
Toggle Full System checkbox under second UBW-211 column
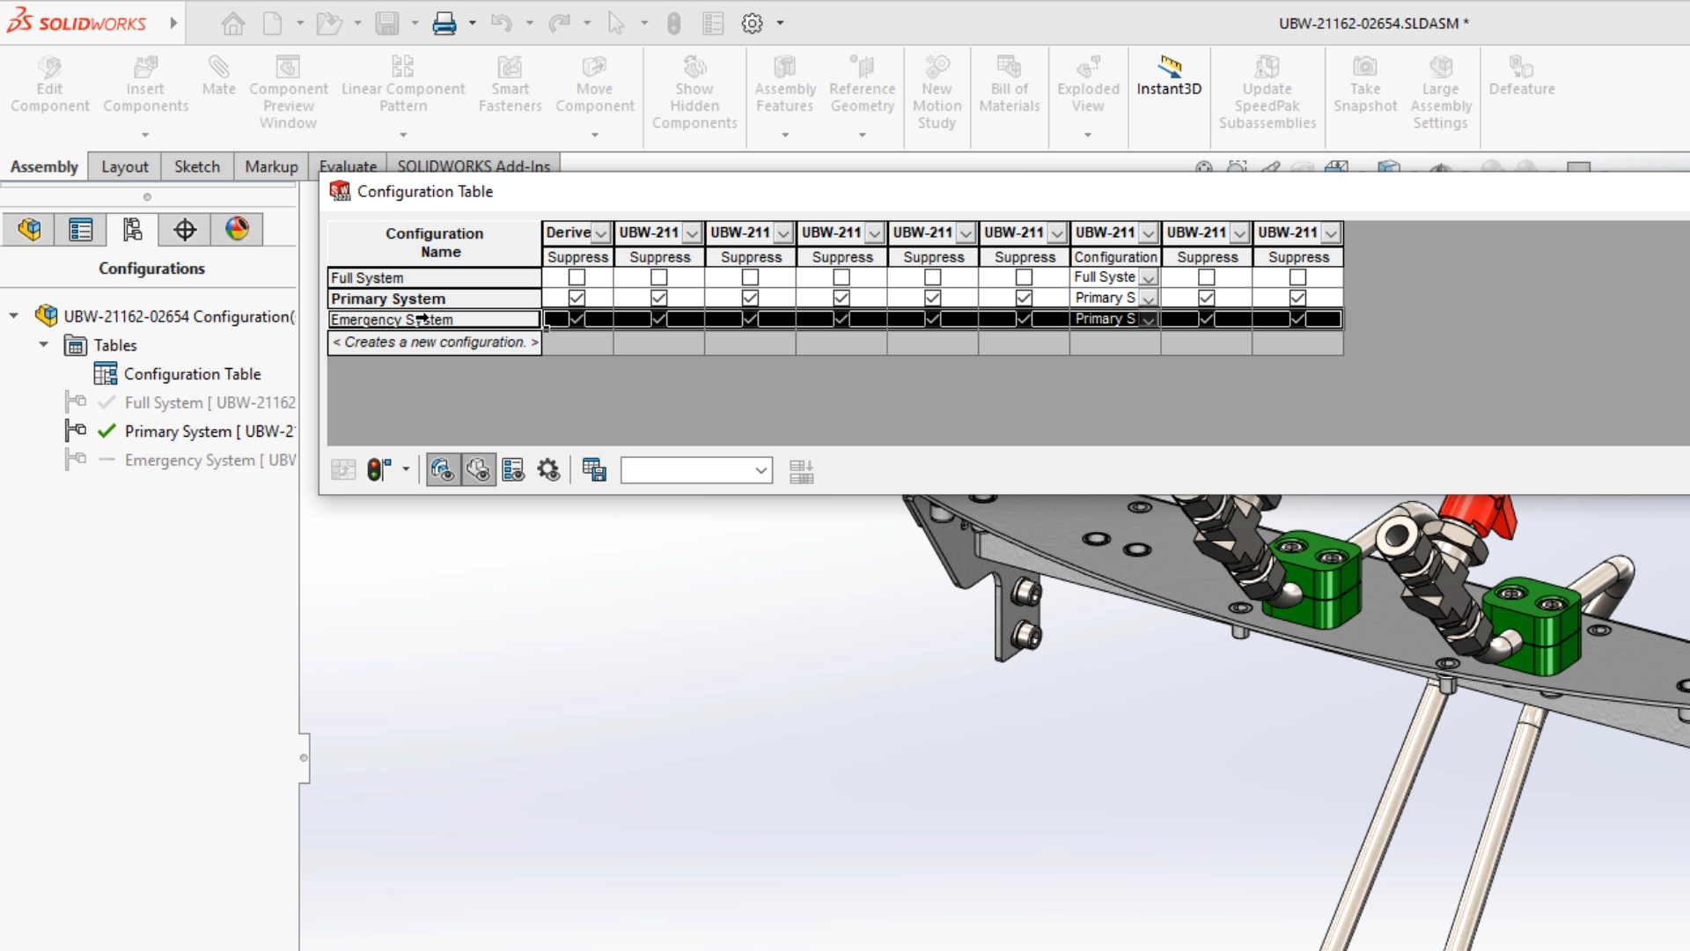[750, 277]
